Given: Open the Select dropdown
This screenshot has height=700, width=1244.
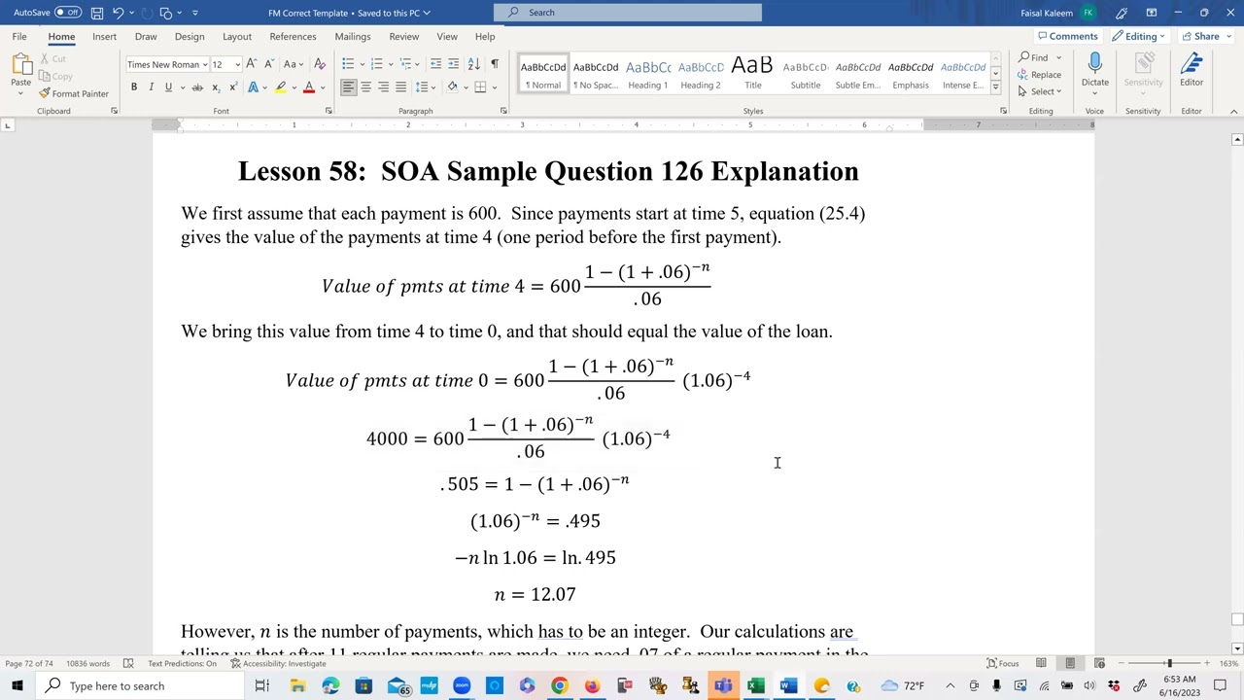Looking at the screenshot, I should [x=1040, y=91].
